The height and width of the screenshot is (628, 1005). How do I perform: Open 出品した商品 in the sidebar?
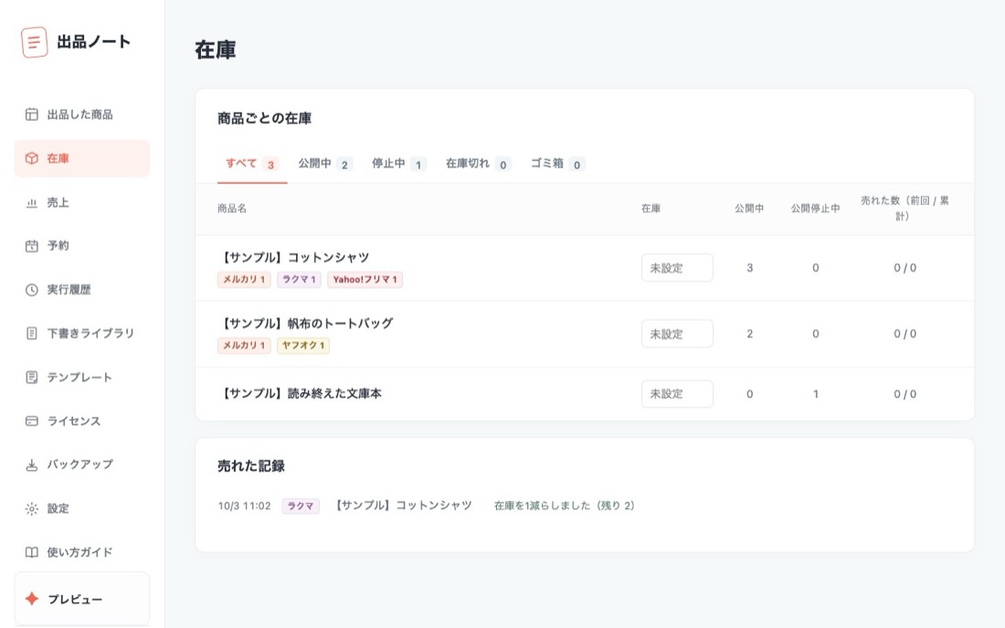click(x=82, y=115)
